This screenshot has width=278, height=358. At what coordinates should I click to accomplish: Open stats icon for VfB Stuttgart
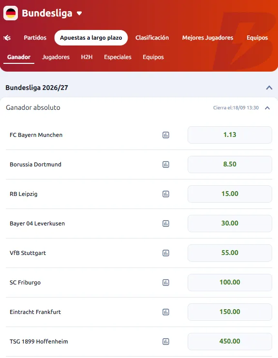click(166, 253)
